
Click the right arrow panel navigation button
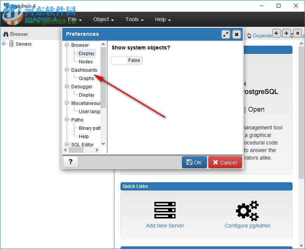click(286, 33)
